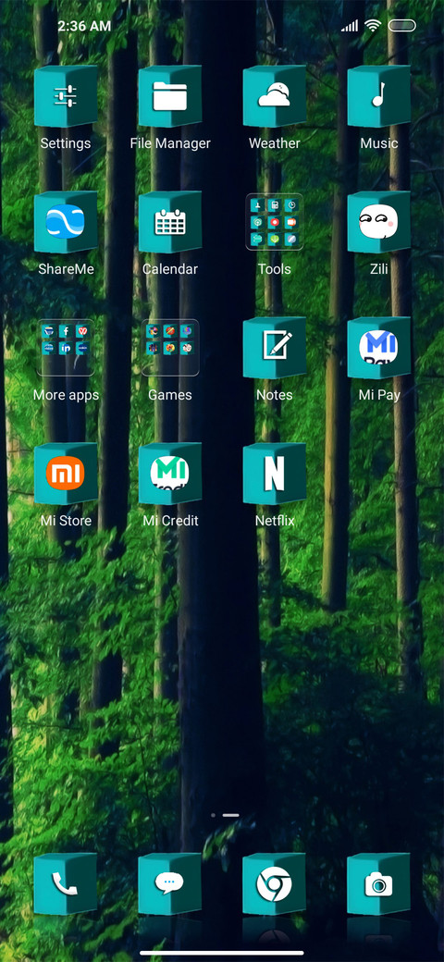Launch Chrome browser from dock
The image size is (444, 962).
click(274, 884)
